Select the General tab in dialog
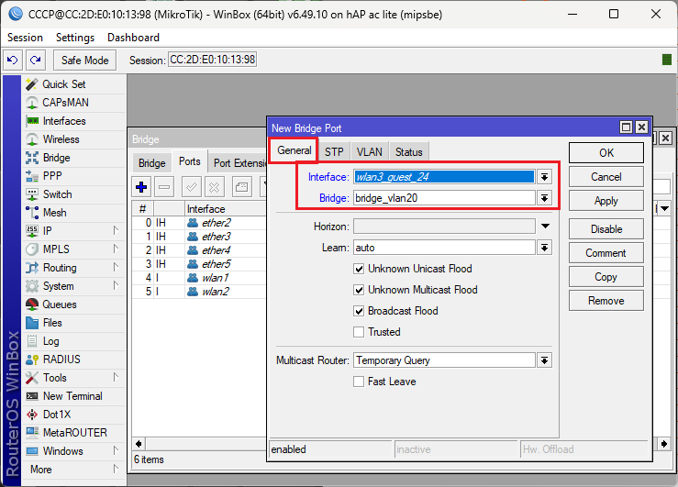678x487 pixels. [294, 150]
